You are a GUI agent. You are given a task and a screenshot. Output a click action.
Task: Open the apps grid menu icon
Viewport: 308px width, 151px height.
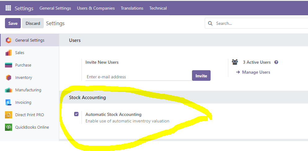point(8,8)
